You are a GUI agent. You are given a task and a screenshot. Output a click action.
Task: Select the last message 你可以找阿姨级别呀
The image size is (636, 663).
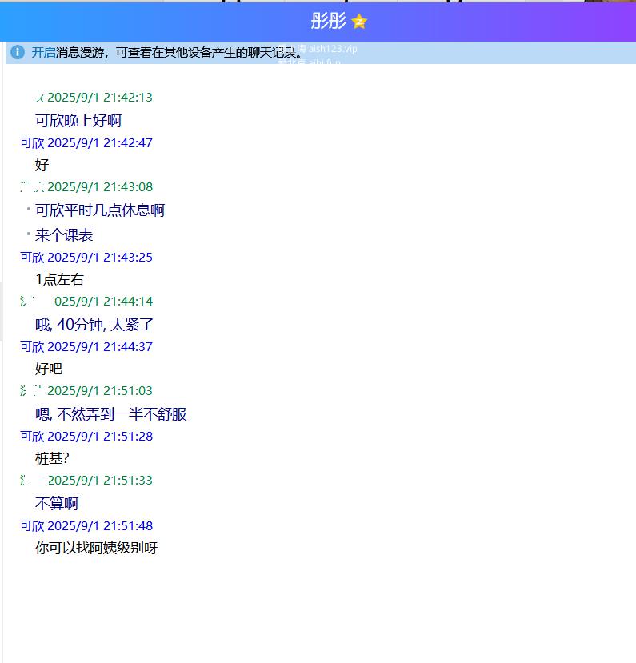pyautogui.click(x=96, y=548)
